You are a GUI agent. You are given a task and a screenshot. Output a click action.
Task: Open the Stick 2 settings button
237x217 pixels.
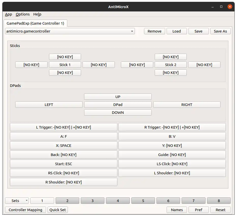click(171, 65)
